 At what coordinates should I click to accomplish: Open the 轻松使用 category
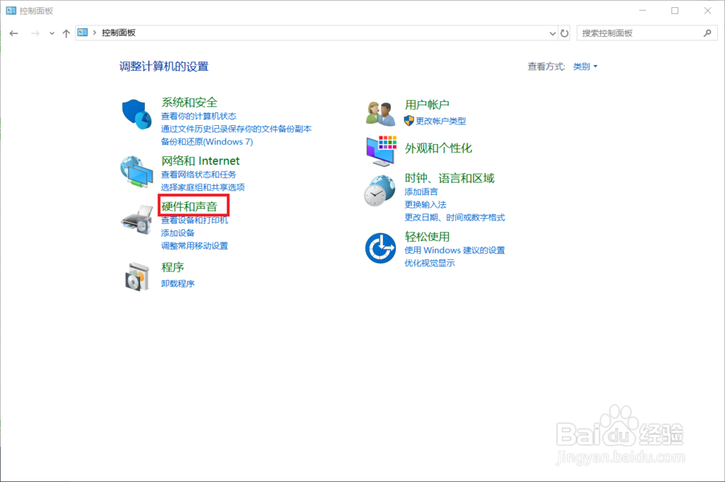[427, 237]
